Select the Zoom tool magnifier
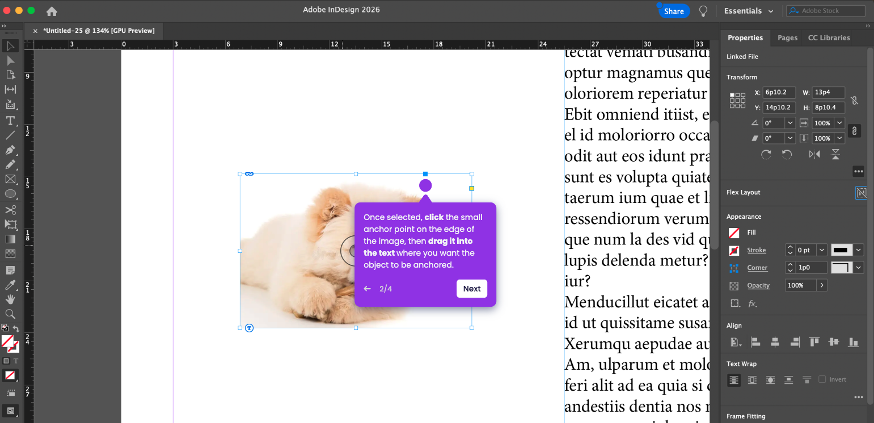 [x=10, y=314]
